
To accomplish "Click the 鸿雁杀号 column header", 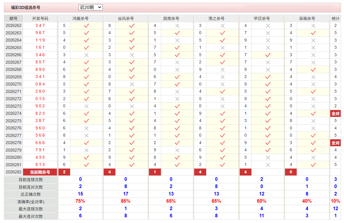I will pos(81,19).
